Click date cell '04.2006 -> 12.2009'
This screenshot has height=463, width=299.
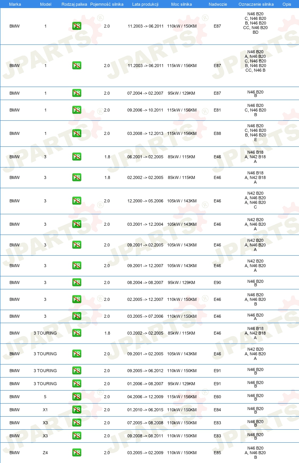(145, 397)
